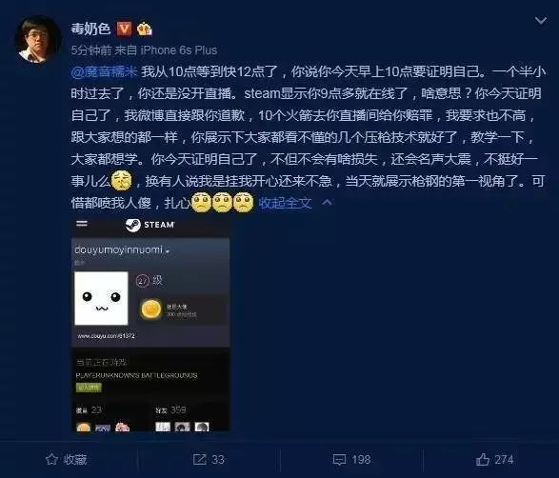
Task: Open the @魔音糯米 mention link
Action: click(x=104, y=71)
